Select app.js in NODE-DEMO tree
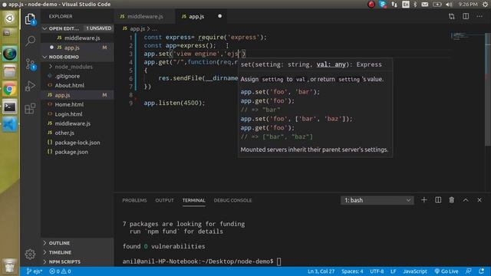Image resolution: width=491 pixels, height=276 pixels. 63,95
